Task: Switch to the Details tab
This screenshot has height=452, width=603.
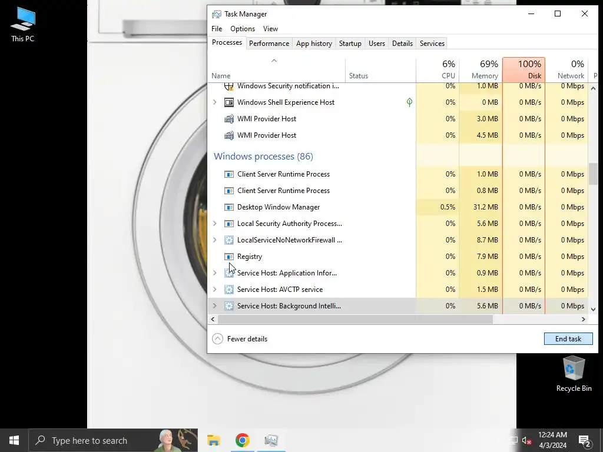Action: 402,44
